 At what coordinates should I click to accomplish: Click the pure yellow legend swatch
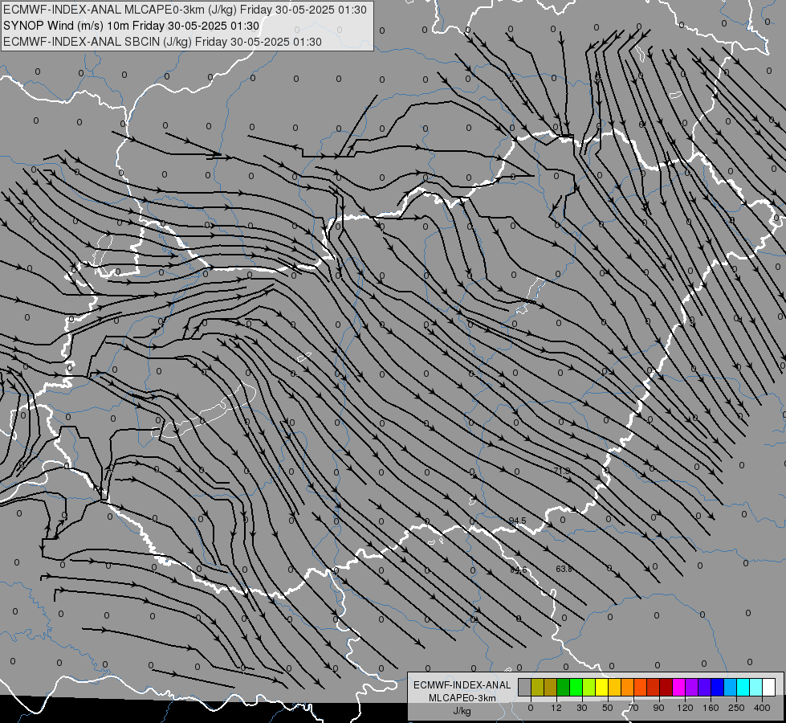[x=602, y=687]
